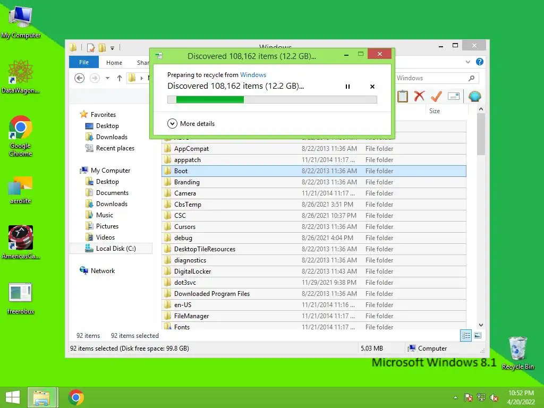Open the Windows link in the dialog

pos(253,74)
